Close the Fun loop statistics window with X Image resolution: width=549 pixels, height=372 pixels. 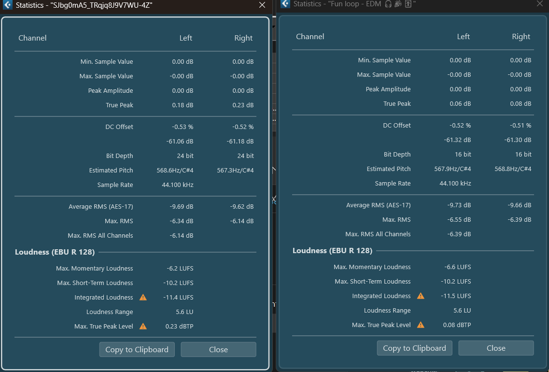(x=540, y=4)
